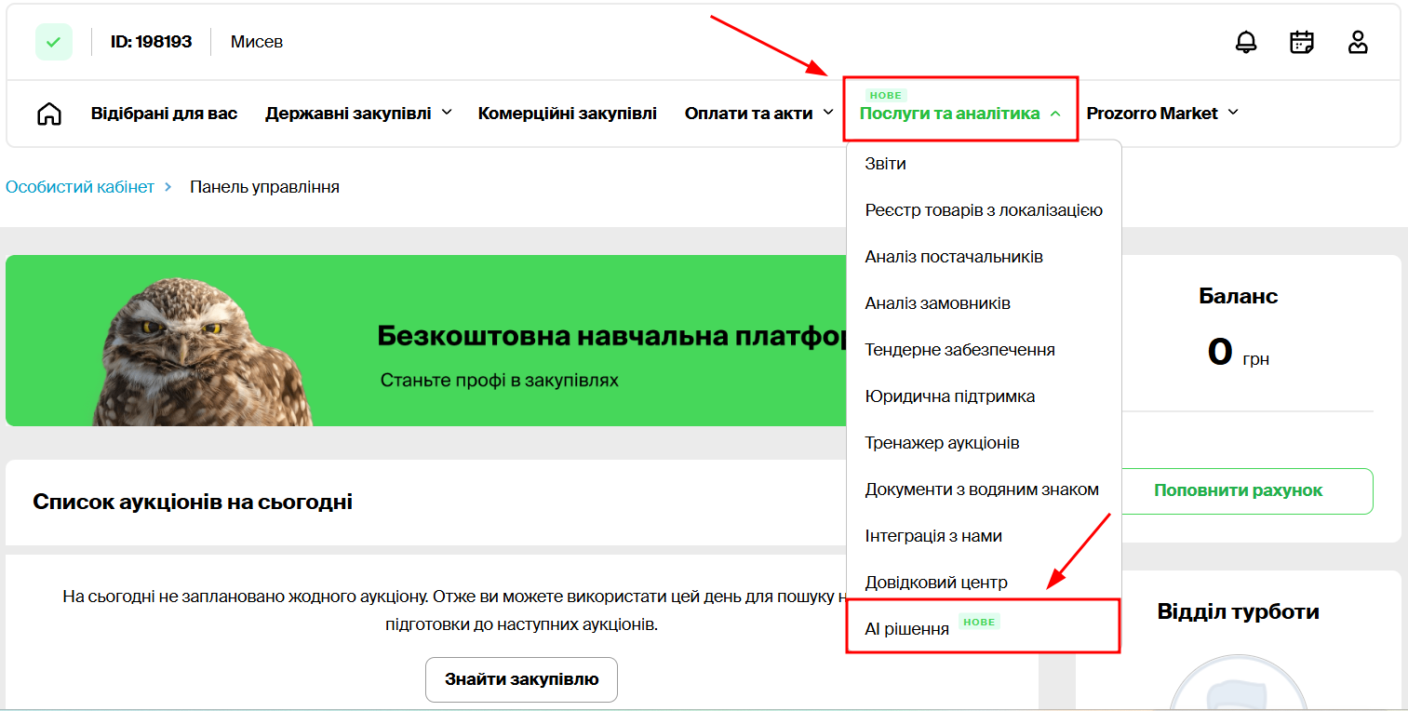Open Комерційні закупівлі tab

click(567, 114)
